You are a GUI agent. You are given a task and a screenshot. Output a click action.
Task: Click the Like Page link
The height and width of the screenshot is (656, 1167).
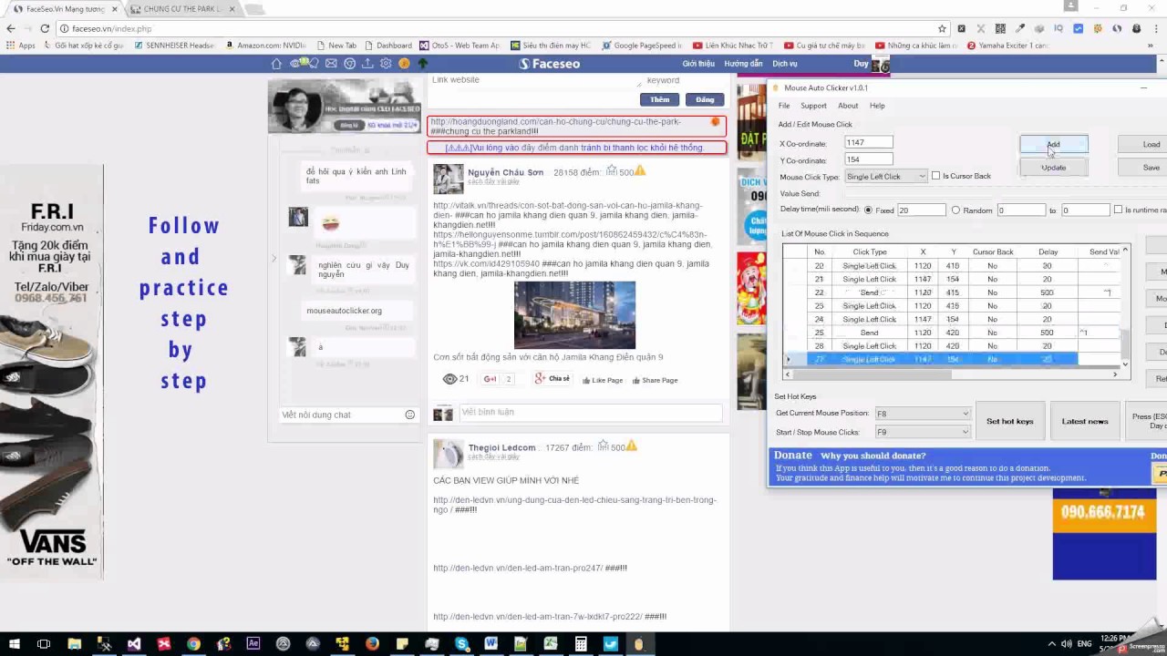click(603, 380)
